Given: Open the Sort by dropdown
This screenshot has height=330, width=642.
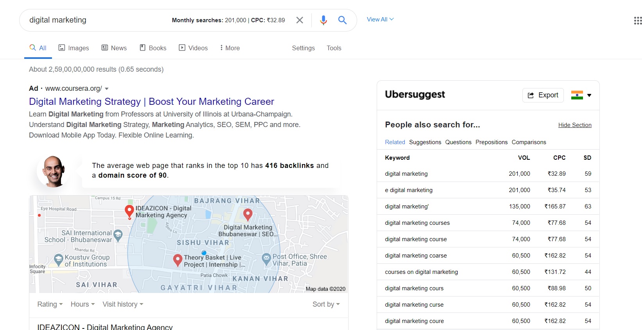Looking at the screenshot, I should (x=326, y=304).
